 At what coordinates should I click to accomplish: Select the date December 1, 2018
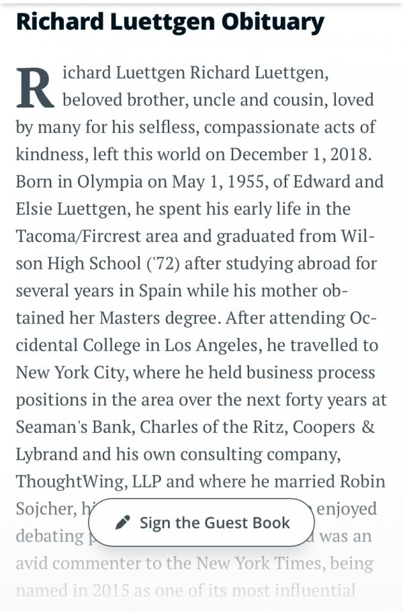(300, 154)
